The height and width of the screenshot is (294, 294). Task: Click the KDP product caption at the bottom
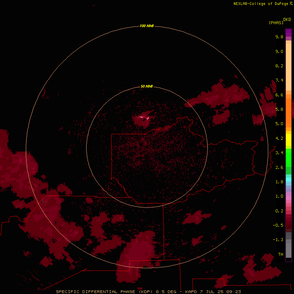coord(148,292)
